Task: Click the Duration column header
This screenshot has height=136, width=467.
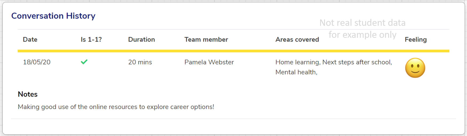Action: (142, 40)
